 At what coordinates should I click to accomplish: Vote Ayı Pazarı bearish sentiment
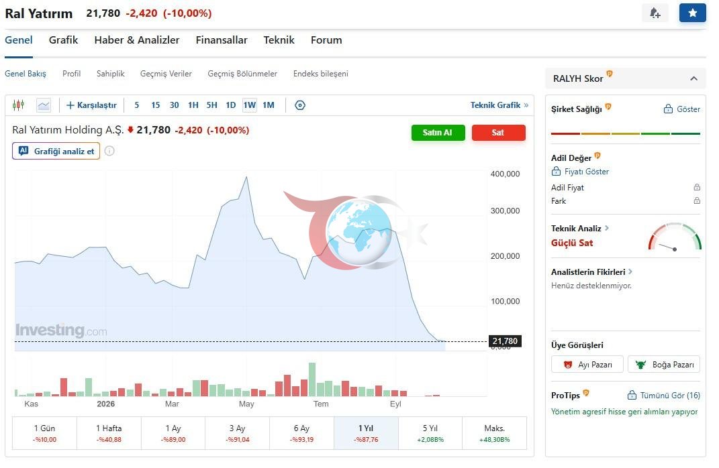(587, 365)
